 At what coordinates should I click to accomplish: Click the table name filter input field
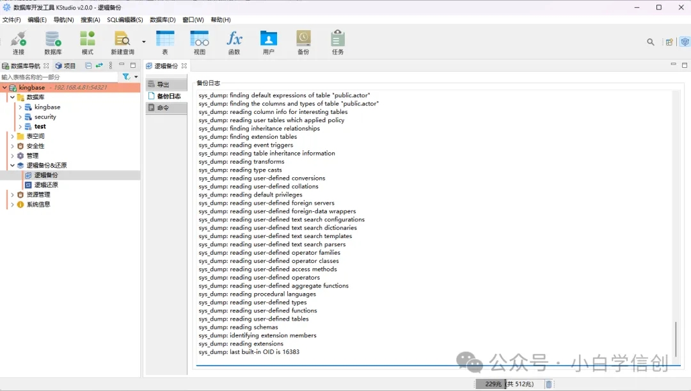pyautogui.click(x=60, y=77)
